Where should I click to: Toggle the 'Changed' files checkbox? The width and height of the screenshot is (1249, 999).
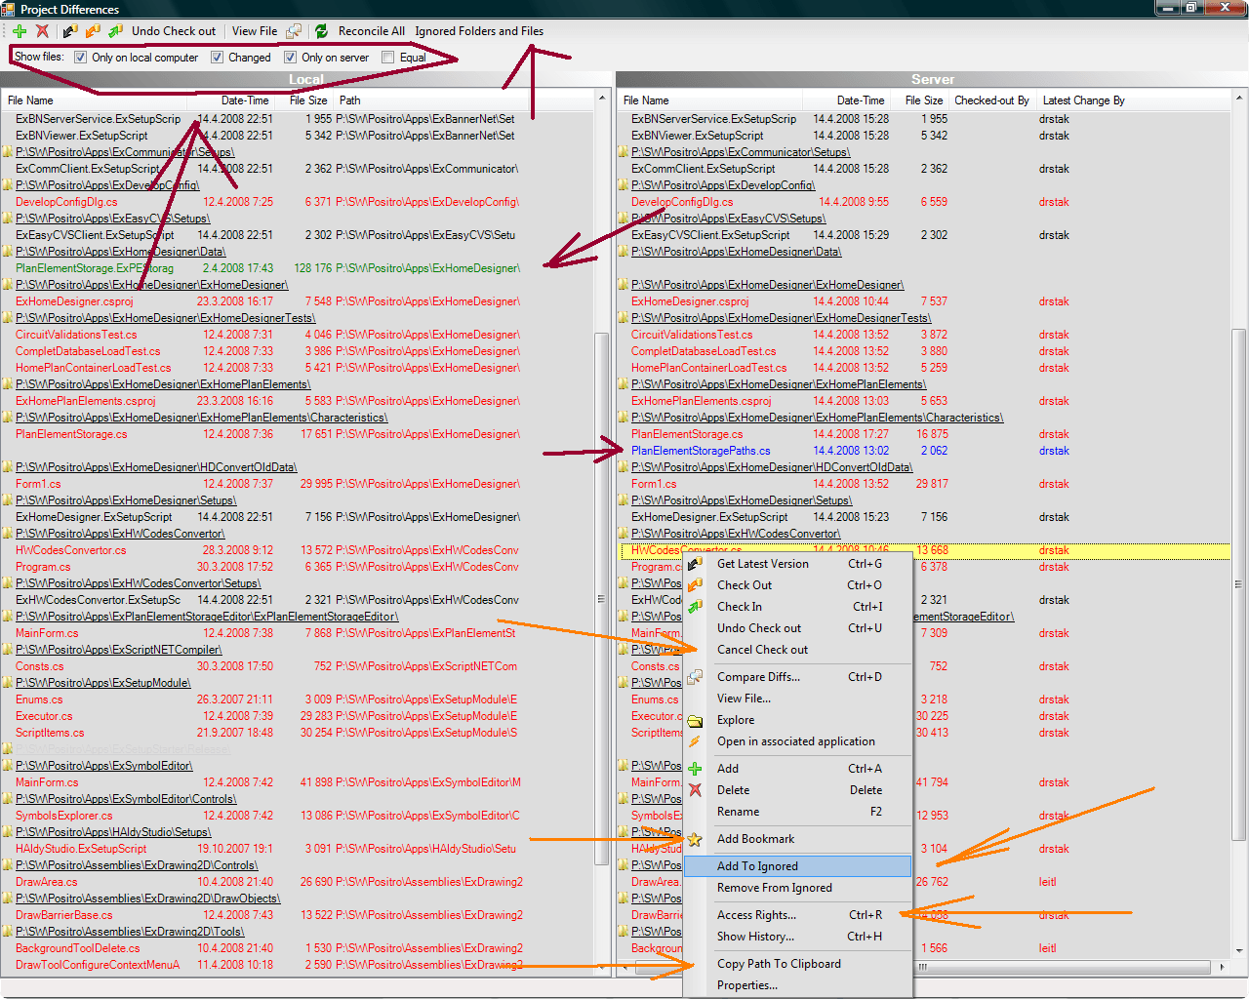pyautogui.click(x=218, y=58)
